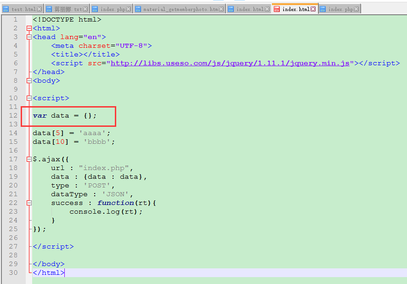Collapse the html tag fold on line 2
407x284 pixels.
[x=29, y=28]
